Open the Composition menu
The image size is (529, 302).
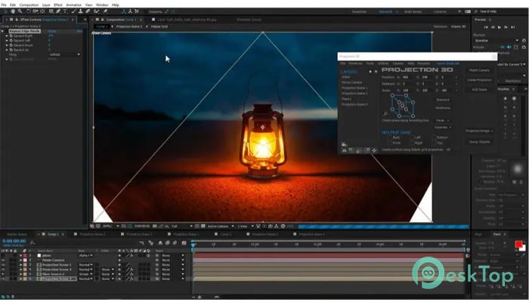click(x=29, y=5)
